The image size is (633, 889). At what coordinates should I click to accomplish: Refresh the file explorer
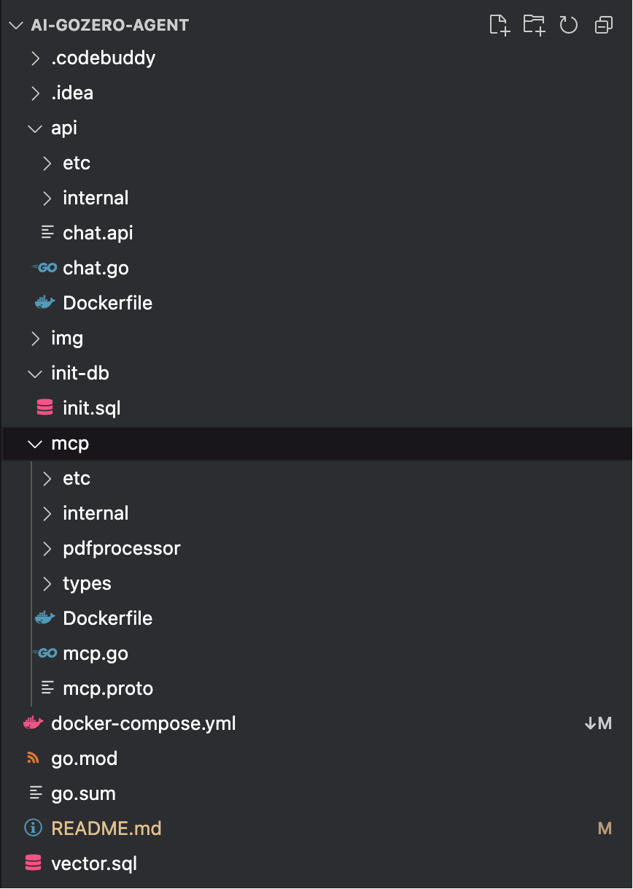(569, 25)
